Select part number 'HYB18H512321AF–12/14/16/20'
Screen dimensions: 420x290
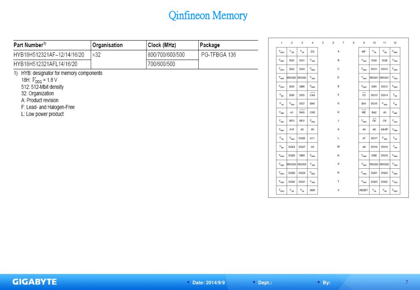[49, 55]
